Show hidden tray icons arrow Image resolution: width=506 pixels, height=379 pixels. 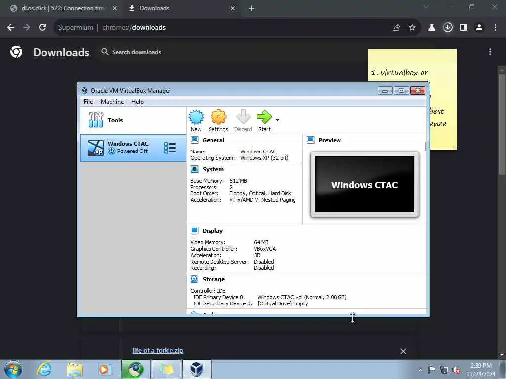(420, 370)
